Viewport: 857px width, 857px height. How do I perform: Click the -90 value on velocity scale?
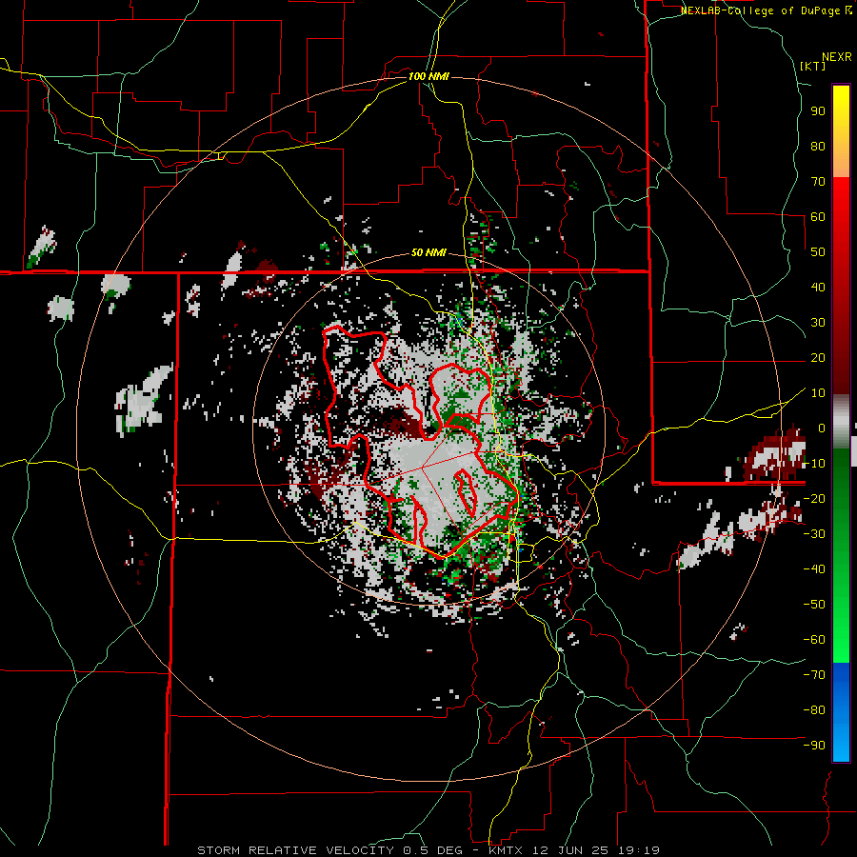814,746
